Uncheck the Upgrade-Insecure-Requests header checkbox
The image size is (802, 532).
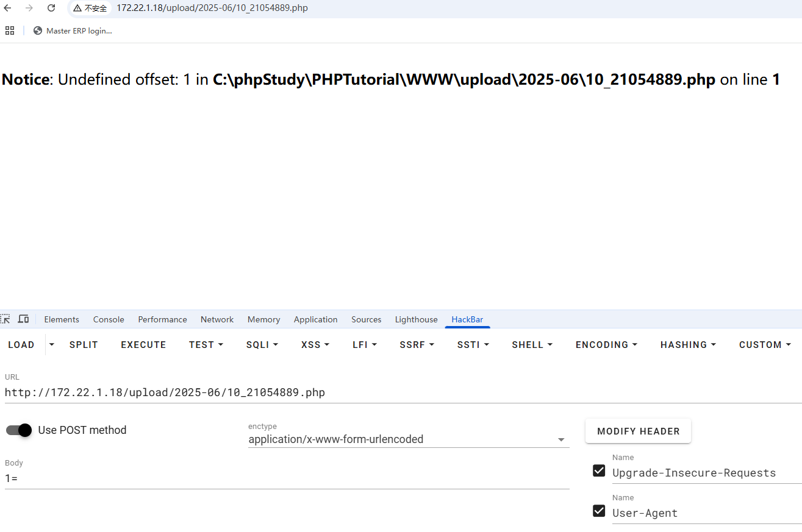[x=599, y=470]
